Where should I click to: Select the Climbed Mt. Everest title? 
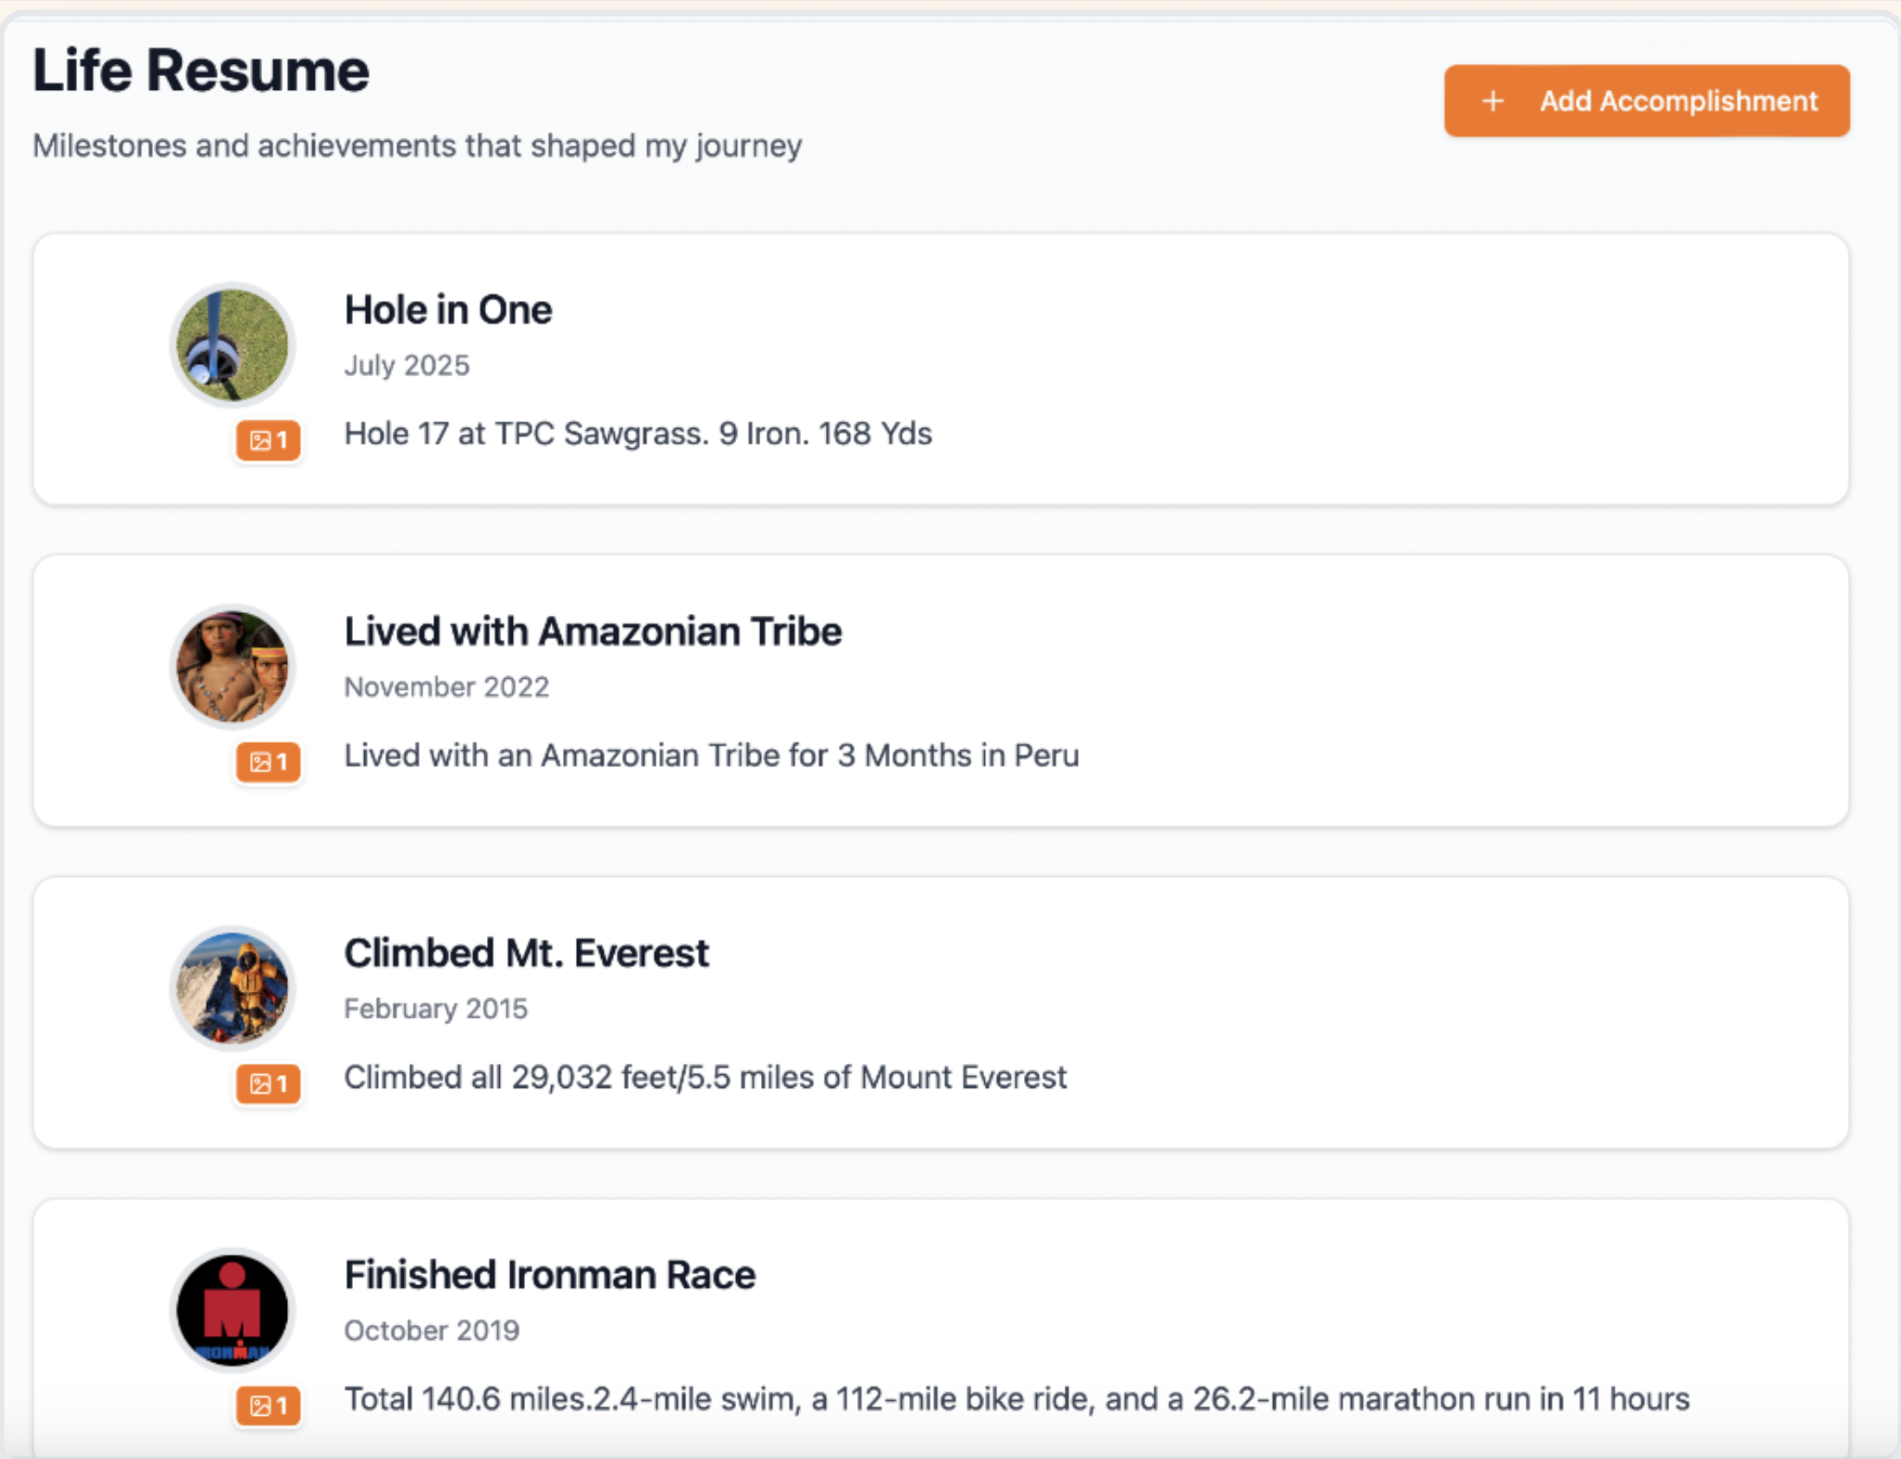[526, 952]
